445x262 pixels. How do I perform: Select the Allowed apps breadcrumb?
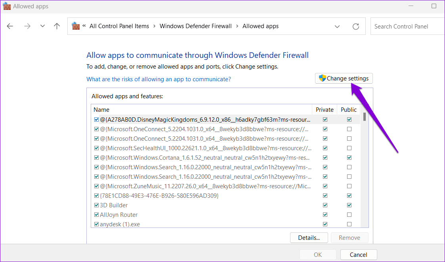click(x=260, y=26)
